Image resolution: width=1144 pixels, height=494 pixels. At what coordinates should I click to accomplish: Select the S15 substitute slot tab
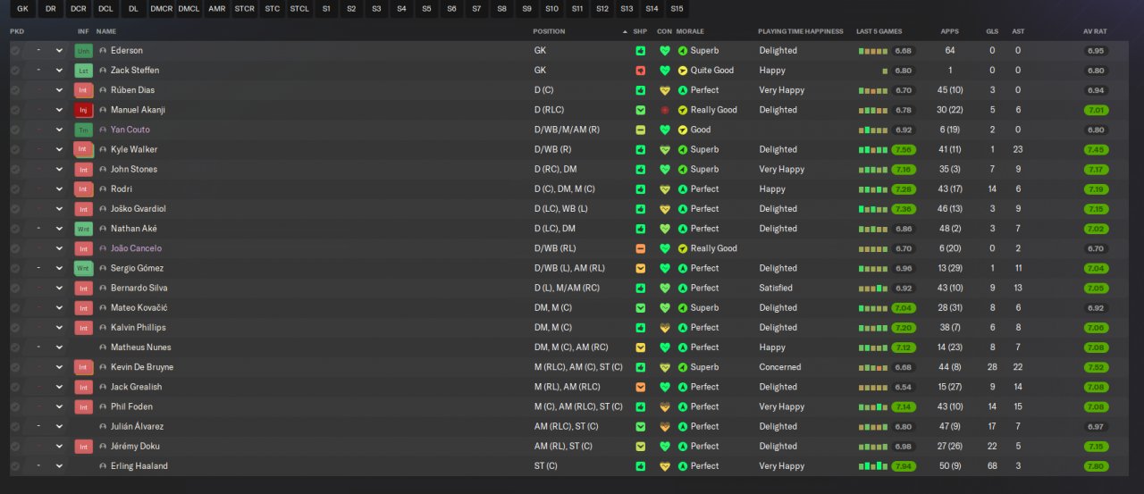[x=677, y=9]
